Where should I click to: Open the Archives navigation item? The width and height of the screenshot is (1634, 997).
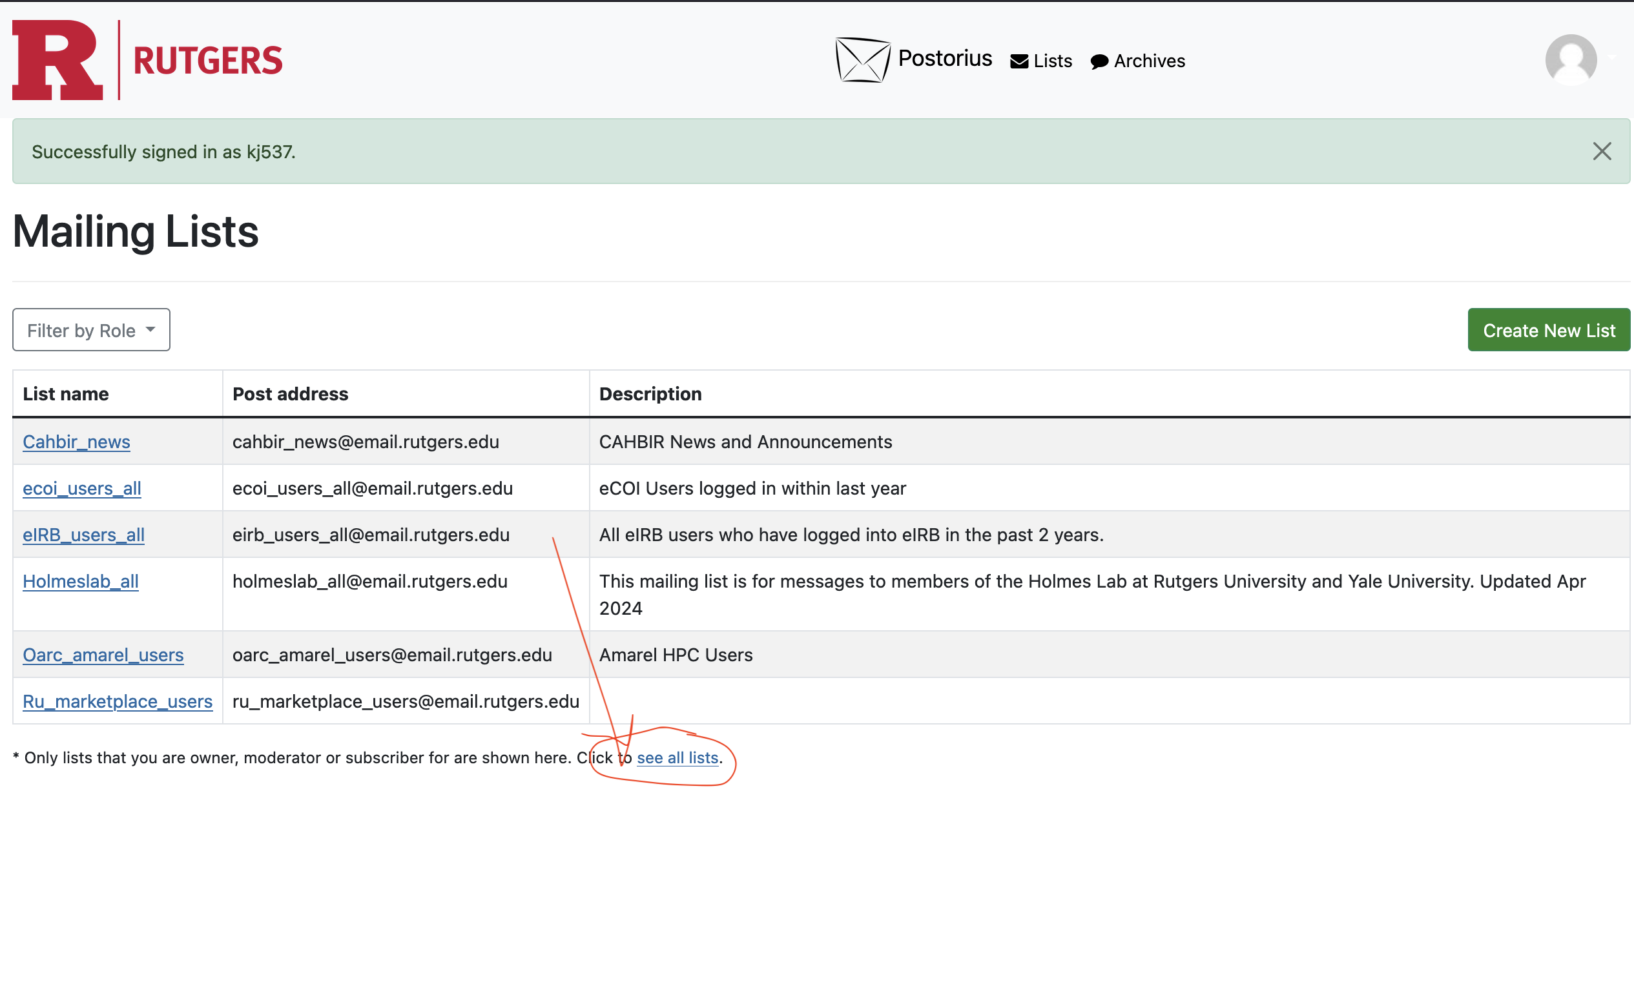pyautogui.click(x=1137, y=61)
